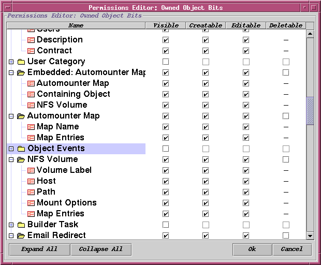The image size is (321, 265).
Task: Enable Deletable checkbox for Embedded: Automounter Map
Action: pos(286,72)
